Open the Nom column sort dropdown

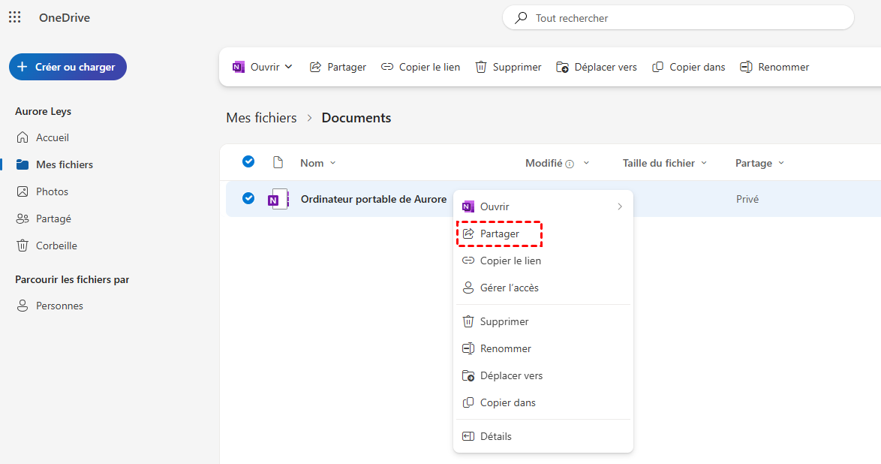(x=333, y=163)
